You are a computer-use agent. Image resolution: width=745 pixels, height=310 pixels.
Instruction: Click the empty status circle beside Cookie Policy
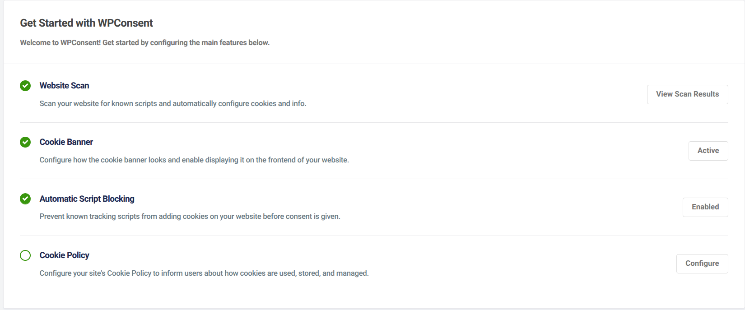click(x=25, y=255)
